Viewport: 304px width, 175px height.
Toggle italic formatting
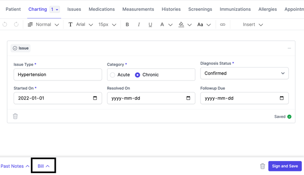click(139, 24)
